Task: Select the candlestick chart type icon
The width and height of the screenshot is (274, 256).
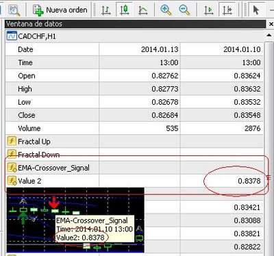Action: point(124,10)
